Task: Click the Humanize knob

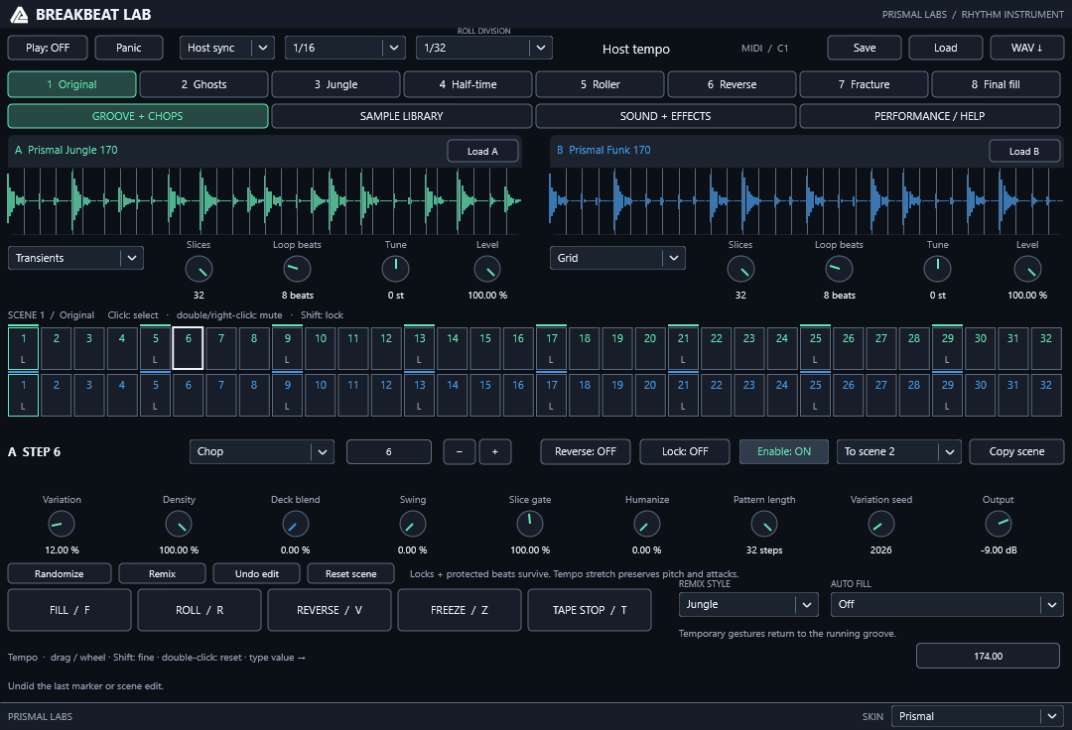Action: click(647, 524)
